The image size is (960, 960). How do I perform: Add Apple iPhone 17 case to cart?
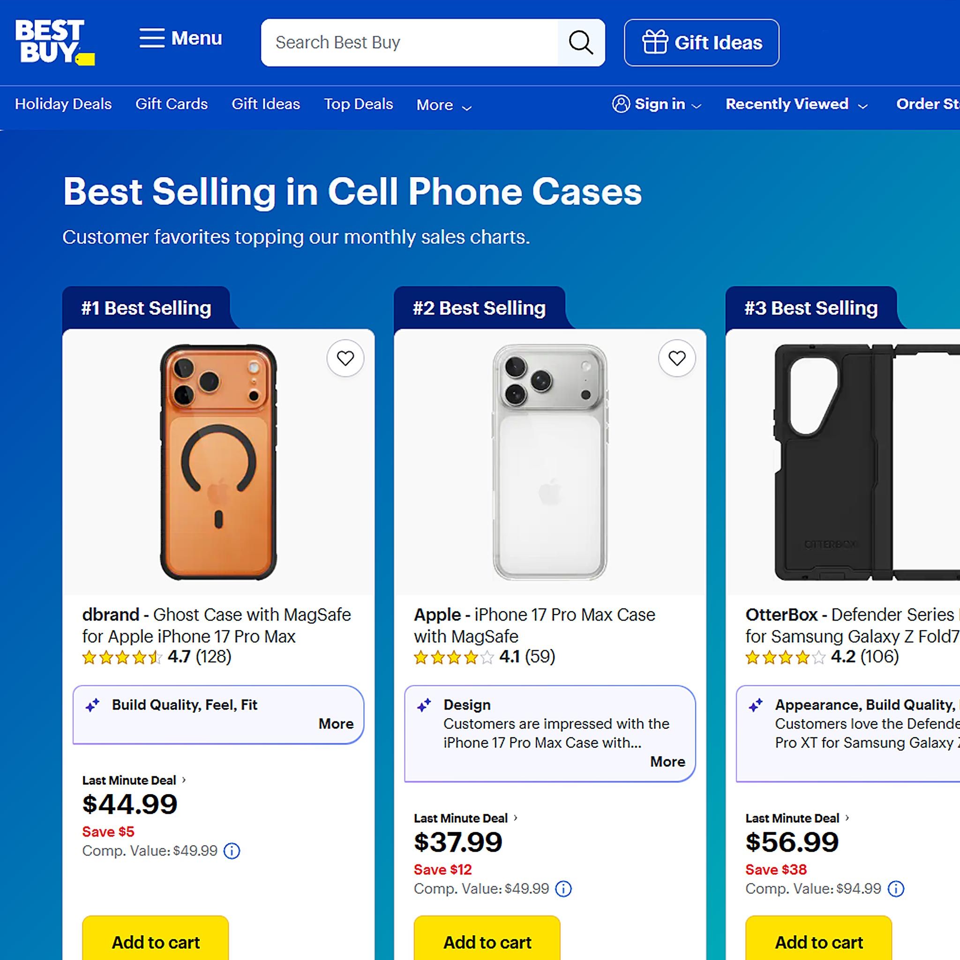(487, 942)
